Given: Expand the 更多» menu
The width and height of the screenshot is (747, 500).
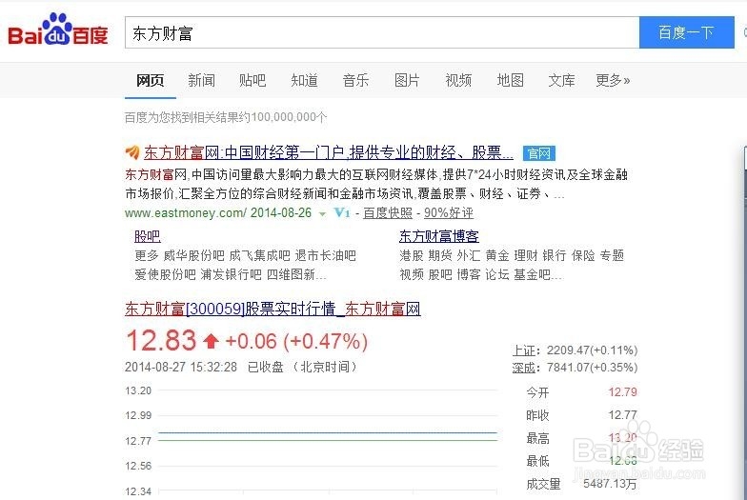Looking at the screenshot, I should pyautogui.click(x=613, y=80).
